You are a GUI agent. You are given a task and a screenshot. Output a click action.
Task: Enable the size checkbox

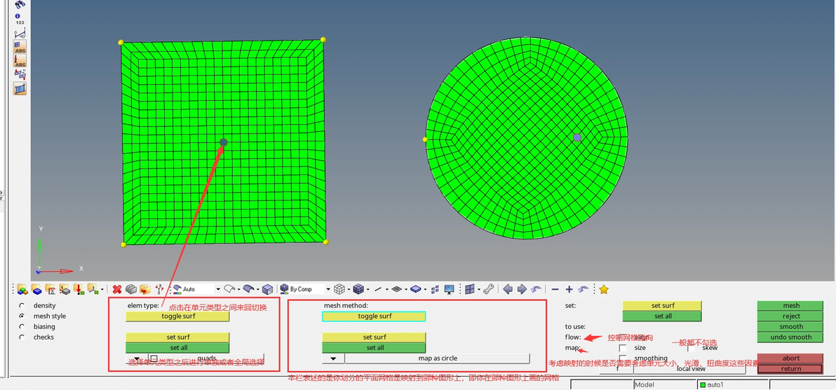622,347
